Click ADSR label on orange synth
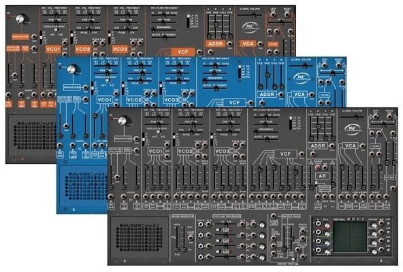Image resolution: width=403 pixels, height=272 pixels. pyautogui.click(x=215, y=44)
